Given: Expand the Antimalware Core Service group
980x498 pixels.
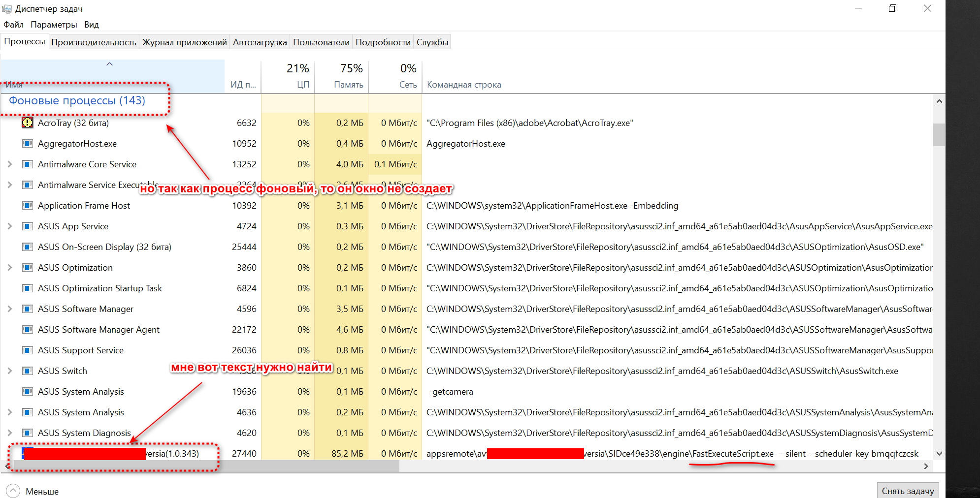Looking at the screenshot, I should (10, 164).
